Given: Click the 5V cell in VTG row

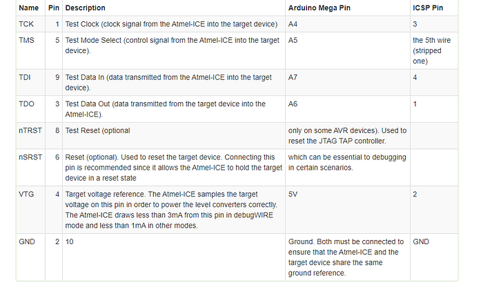Looking at the screenshot, I should pyautogui.click(x=293, y=195).
